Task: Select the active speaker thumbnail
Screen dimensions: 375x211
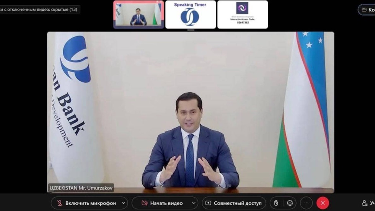Action: [x=139, y=15]
